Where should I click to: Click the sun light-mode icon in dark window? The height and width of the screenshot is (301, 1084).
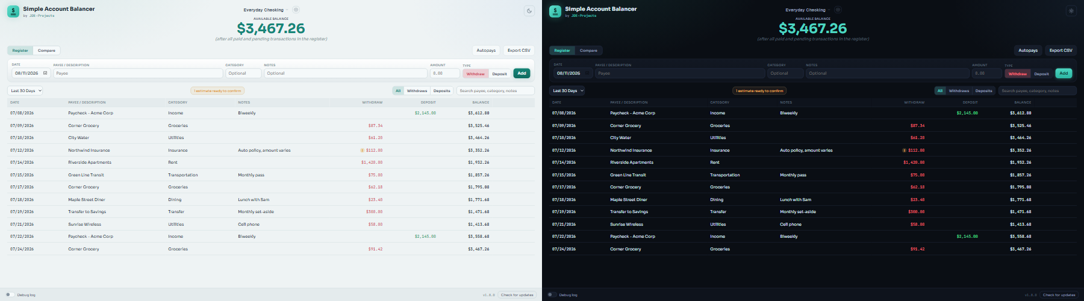(1071, 10)
